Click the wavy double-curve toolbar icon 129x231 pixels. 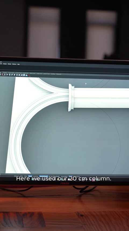[17, 75]
